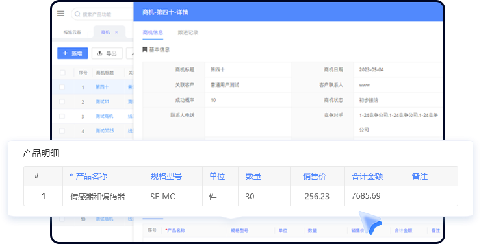
Task: Click the 规格型号 header in product card
Action: tap(166, 177)
